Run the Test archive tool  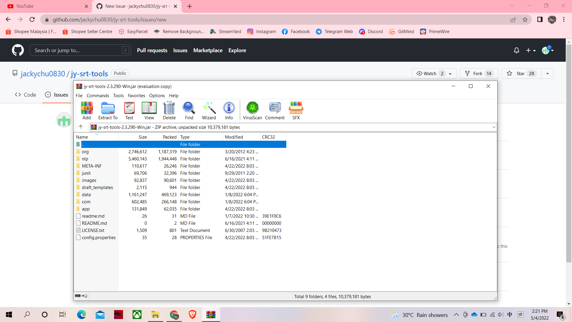point(129,111)
